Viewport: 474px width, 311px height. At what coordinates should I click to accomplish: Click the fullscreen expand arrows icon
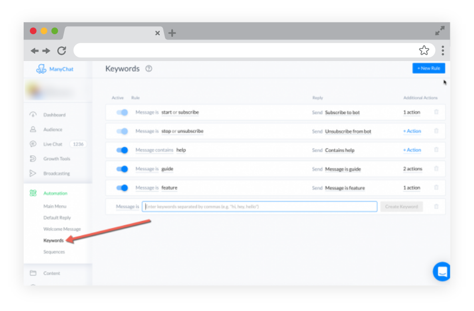(439, 31)
